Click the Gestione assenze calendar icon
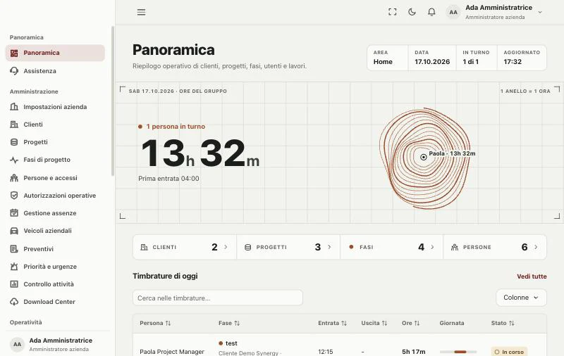Image resolution: width=564 pixels, height=356 pixels. [14, 212]
